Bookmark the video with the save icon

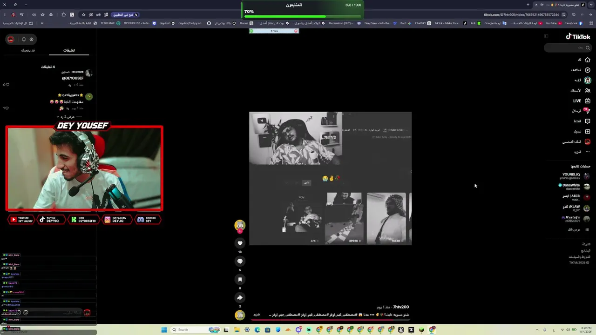point(240,279)
